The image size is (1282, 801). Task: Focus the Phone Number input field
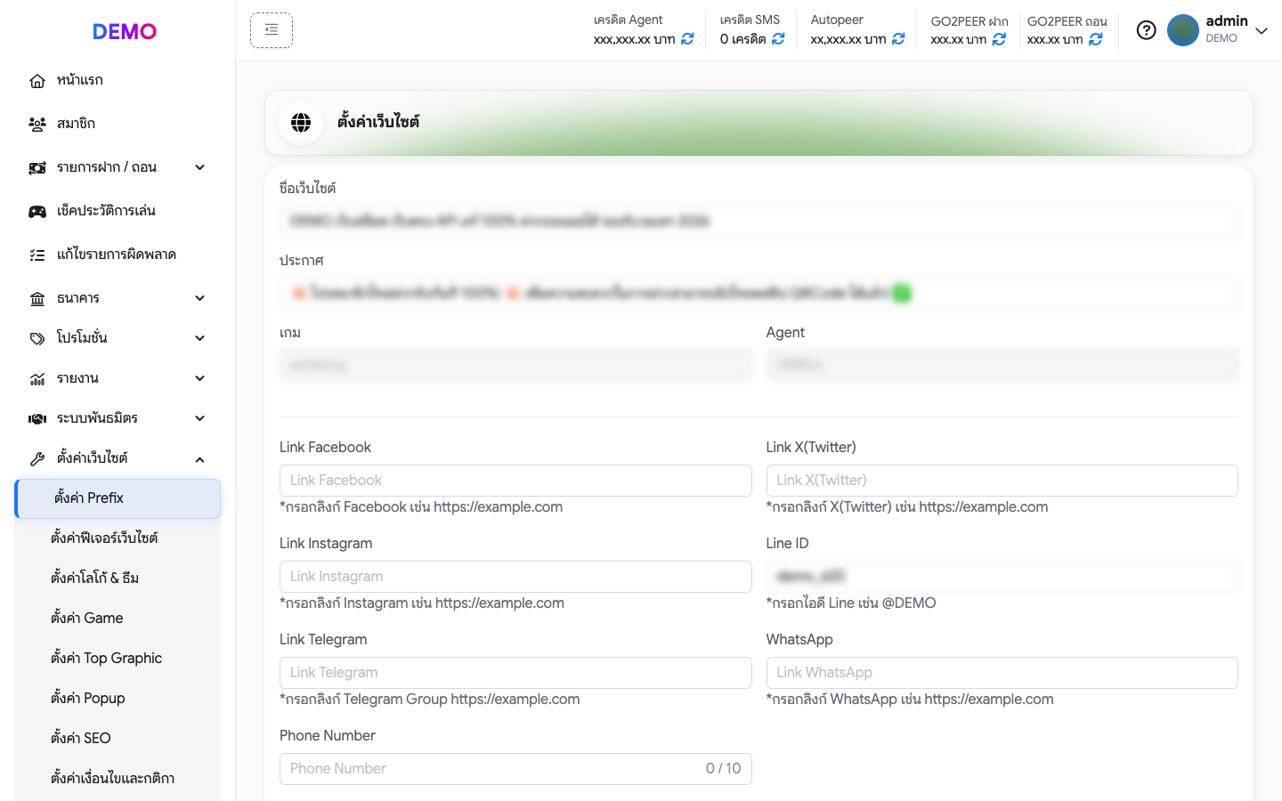click(515, 769)
